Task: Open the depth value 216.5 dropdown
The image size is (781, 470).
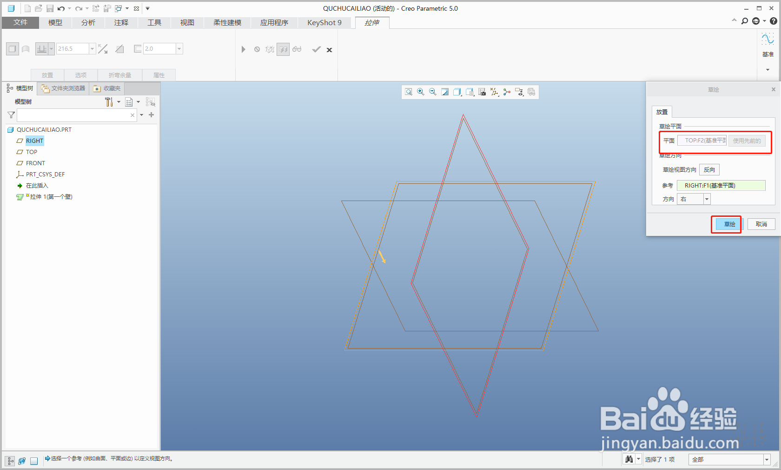Action: click(x=92, y=49)
